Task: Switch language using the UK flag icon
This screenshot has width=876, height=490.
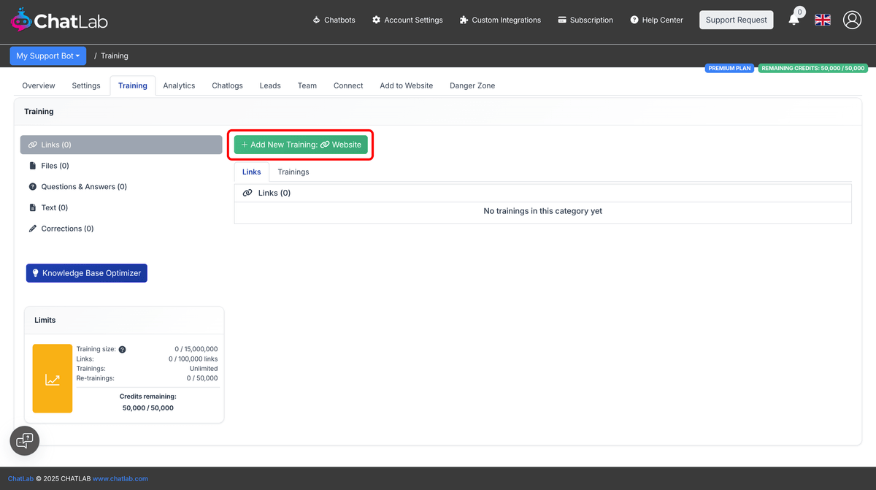Action: pyautogui.click(x=822, y=20)
